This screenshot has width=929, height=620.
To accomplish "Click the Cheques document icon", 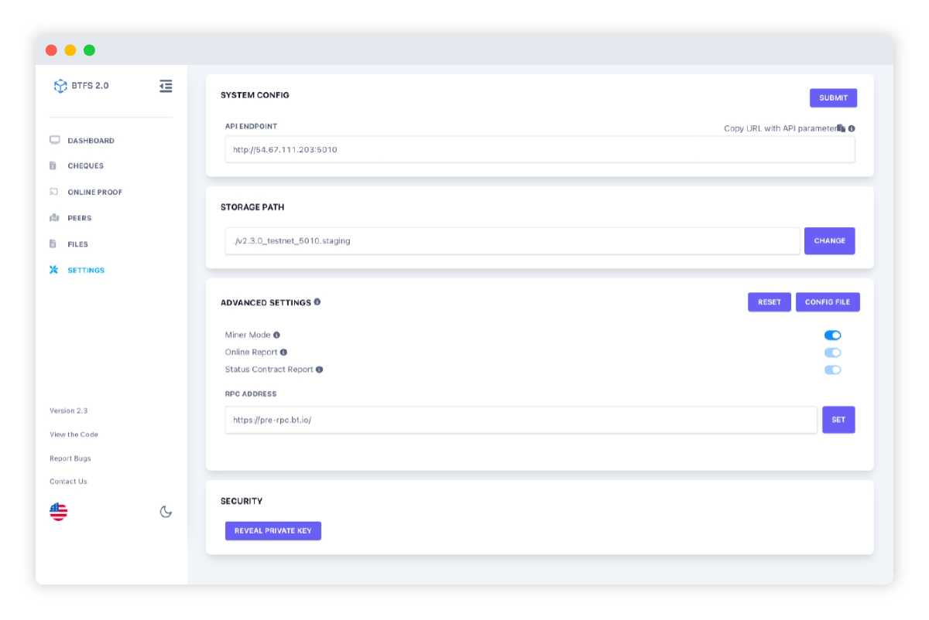I will 53,165.
